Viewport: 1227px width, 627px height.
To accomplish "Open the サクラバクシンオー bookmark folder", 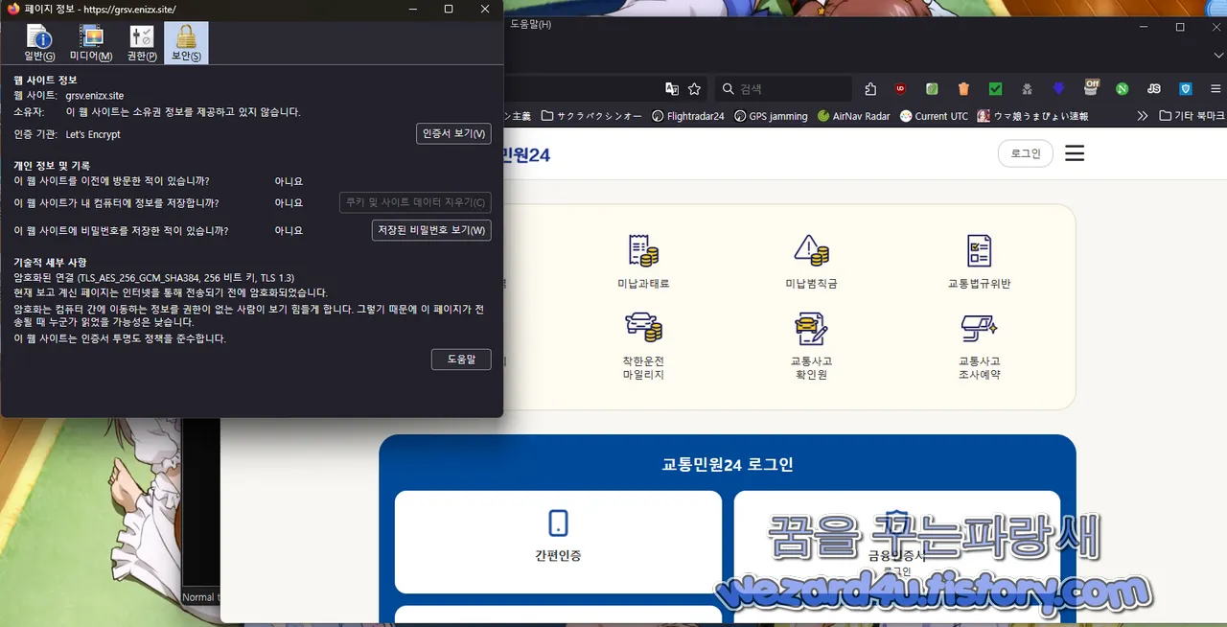I will tap(591, 116).
